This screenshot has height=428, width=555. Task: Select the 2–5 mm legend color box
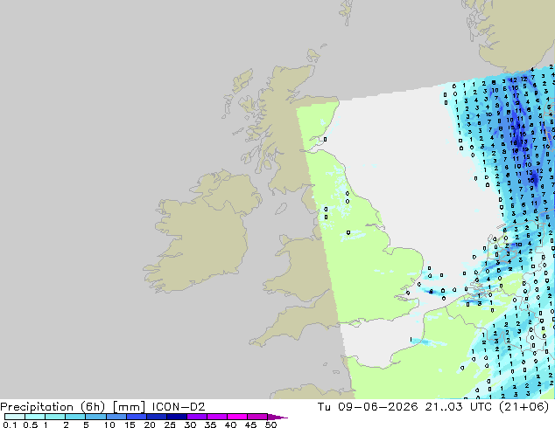pyautogui.click(x=76, y=417)
